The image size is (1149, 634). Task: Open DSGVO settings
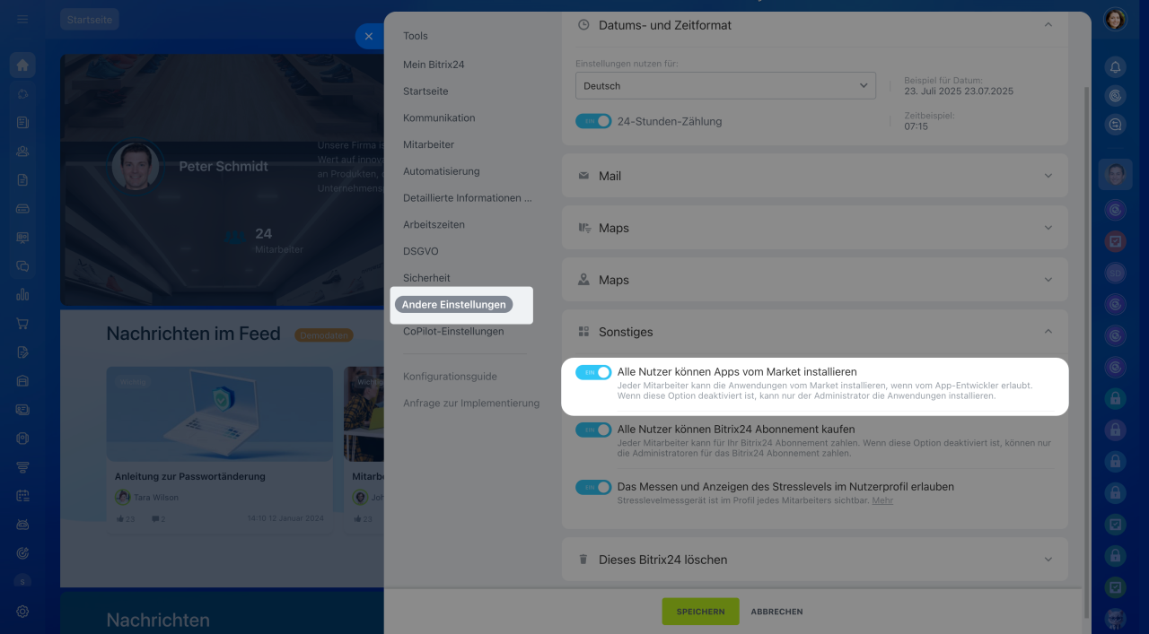point(421,251)
